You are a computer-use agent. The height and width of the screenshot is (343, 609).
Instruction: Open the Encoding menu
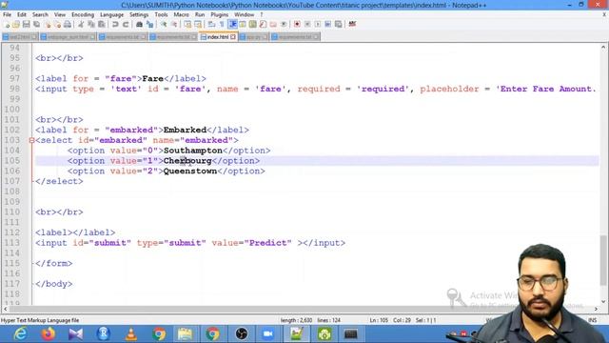[x=83, y=15]
